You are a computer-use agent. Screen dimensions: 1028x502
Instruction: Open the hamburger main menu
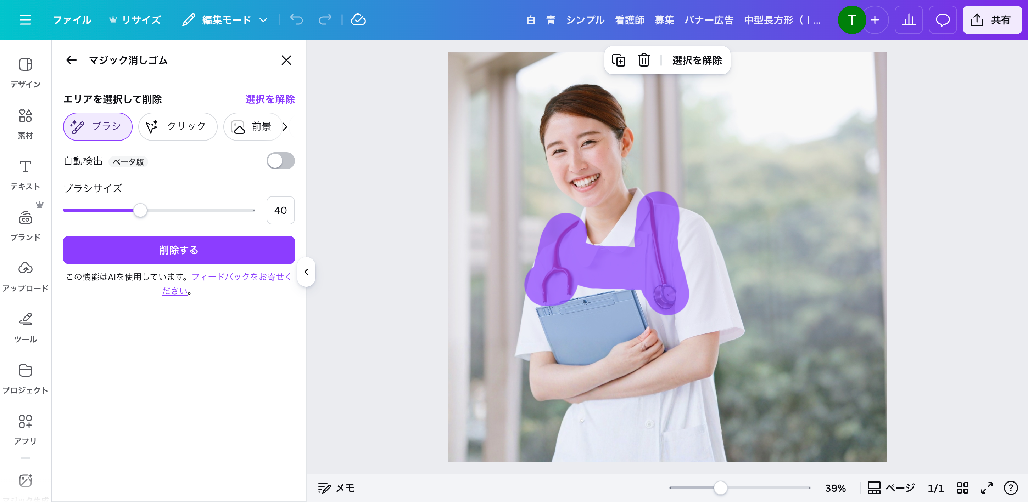(x=25, y=20)
